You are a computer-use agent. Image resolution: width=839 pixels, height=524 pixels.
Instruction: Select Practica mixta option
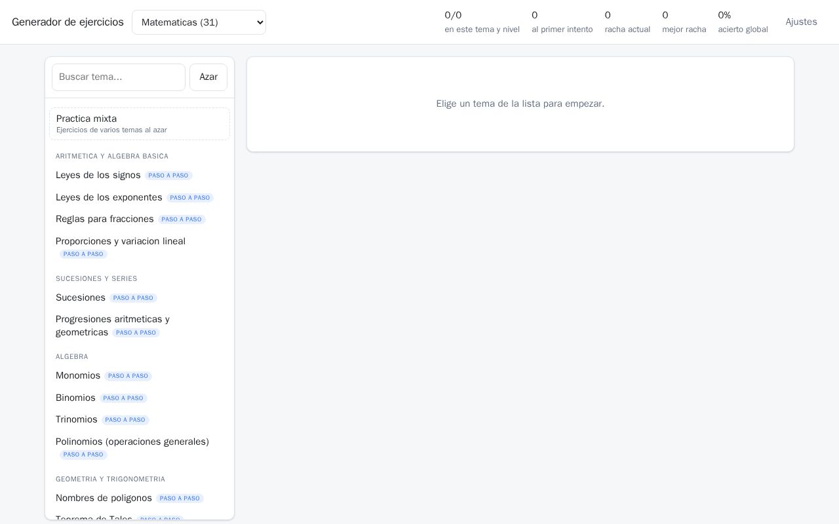coord(140,124)
